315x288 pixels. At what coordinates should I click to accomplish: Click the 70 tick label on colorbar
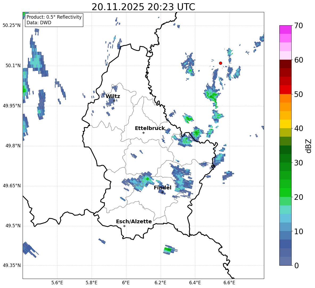tap(299, 26)
